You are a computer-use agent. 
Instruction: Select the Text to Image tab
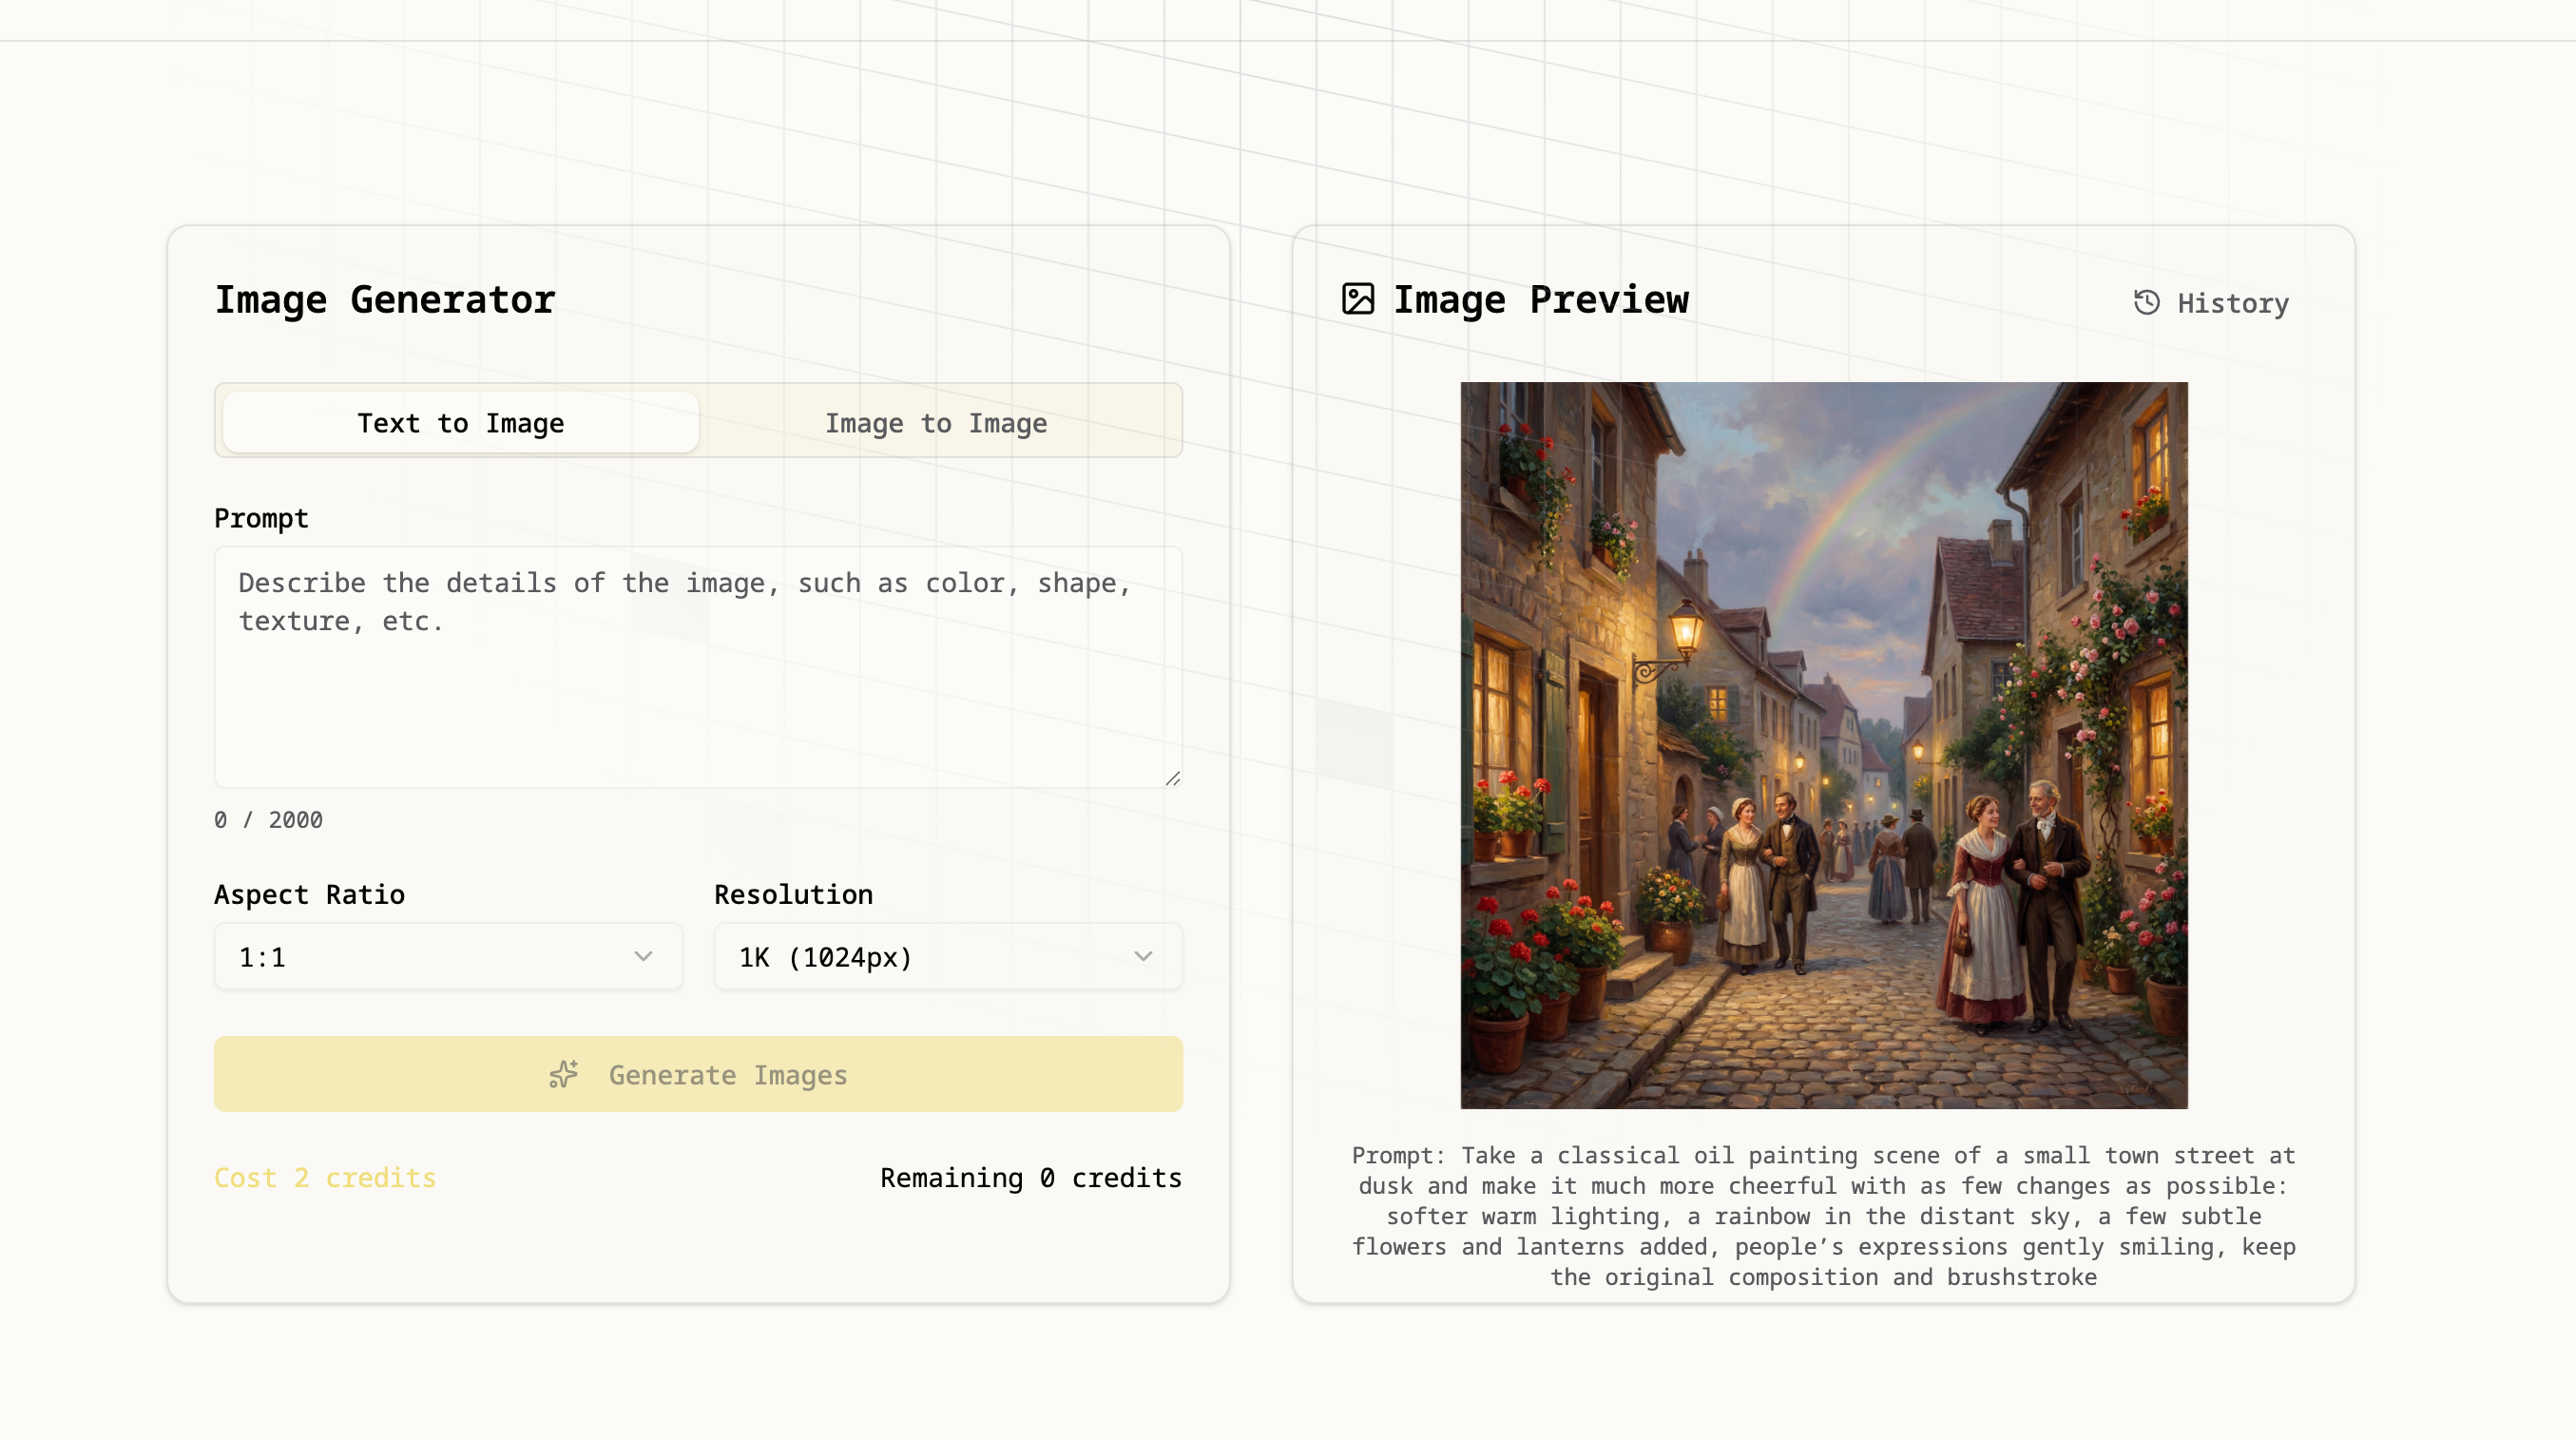click(461, 423)
